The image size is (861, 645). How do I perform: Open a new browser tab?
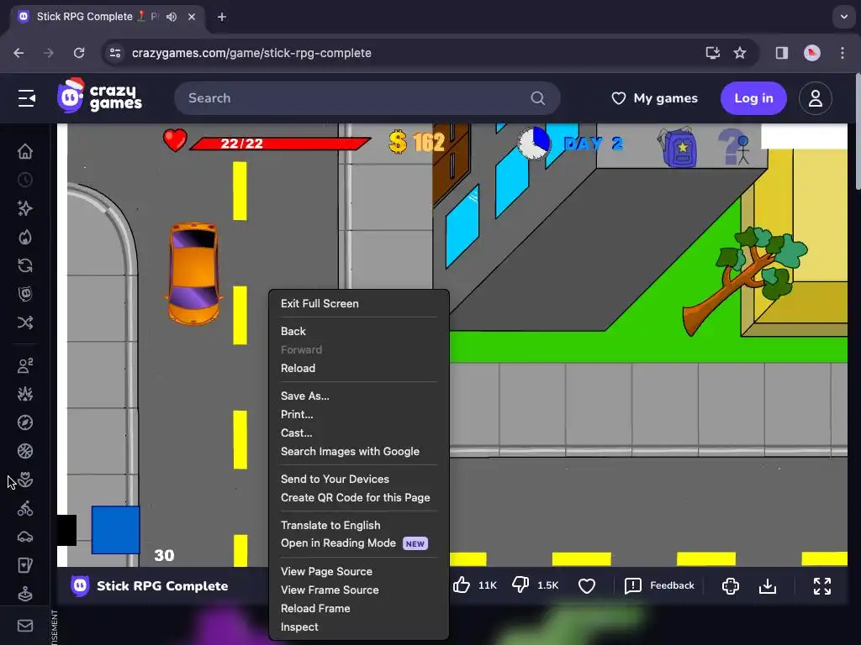(222, 17)
